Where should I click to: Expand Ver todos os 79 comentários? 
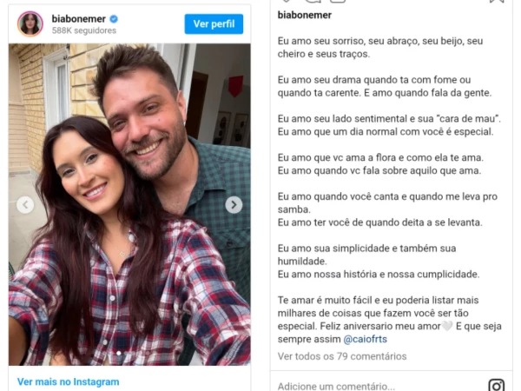(342, 356)
